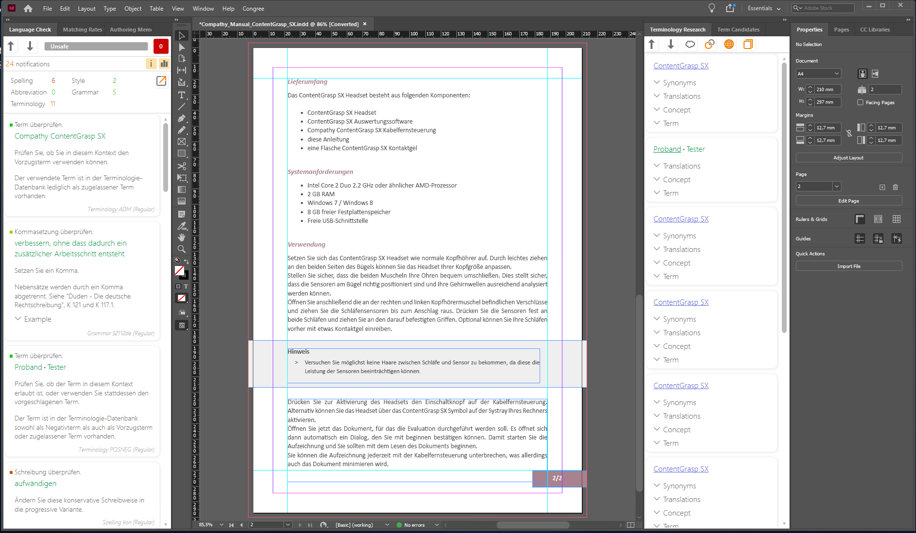
Task: Toggle the margins chain link icon
Action: (x=849, y=134)
